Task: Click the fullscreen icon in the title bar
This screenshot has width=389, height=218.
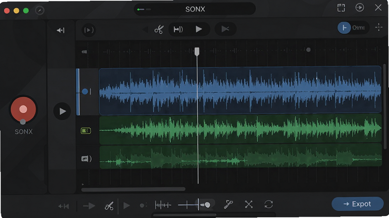Action: point(341,8)
